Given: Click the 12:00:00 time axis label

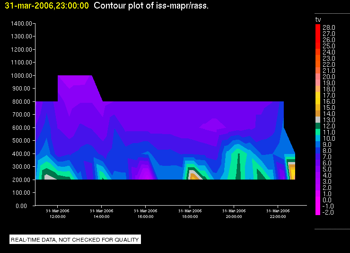Looking at the screenshot, I should tap(58, 217).
